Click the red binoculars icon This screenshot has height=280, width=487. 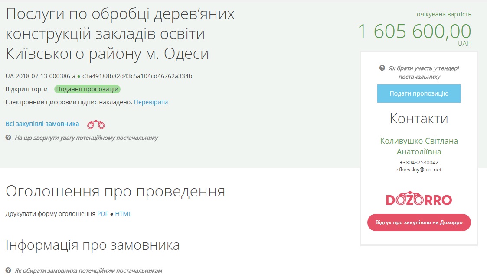coord(96,125)
